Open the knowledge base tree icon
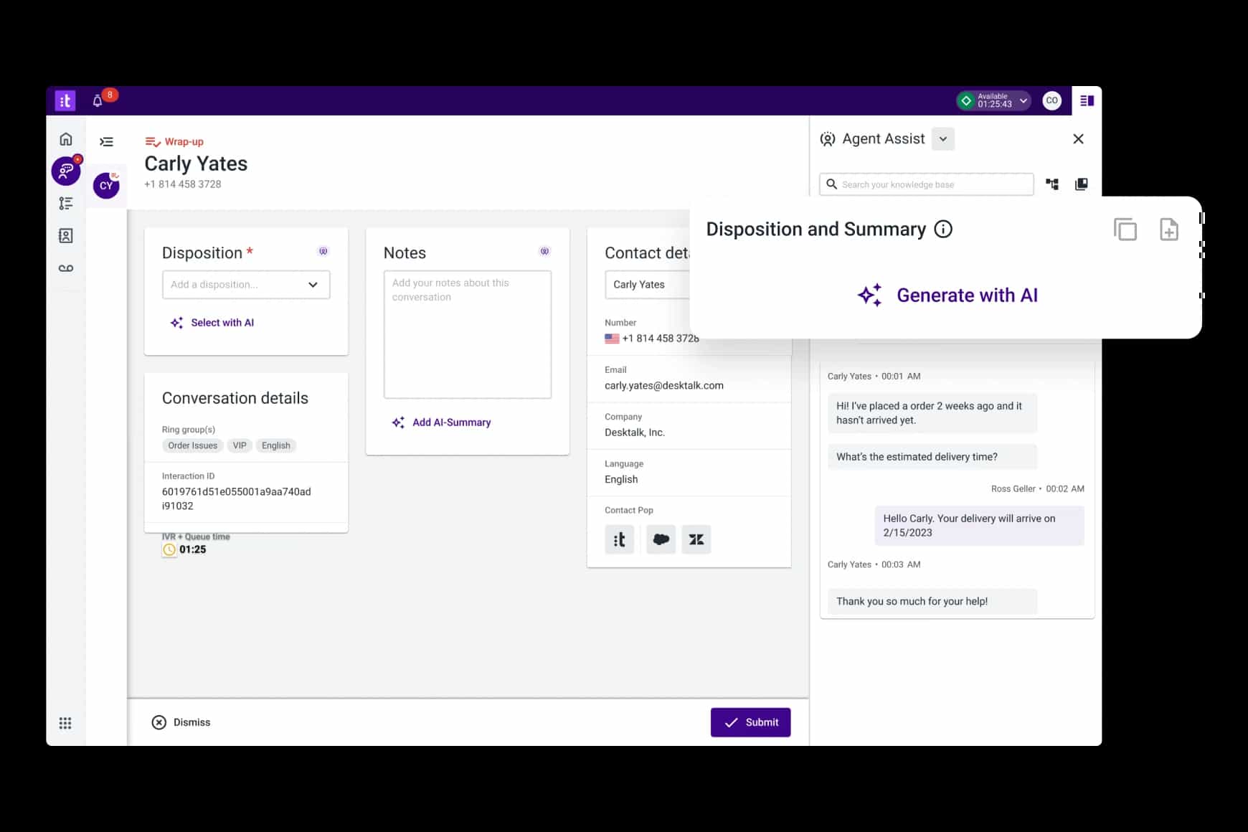This screenshot has height=832, width=1248. coord(1052,184)
